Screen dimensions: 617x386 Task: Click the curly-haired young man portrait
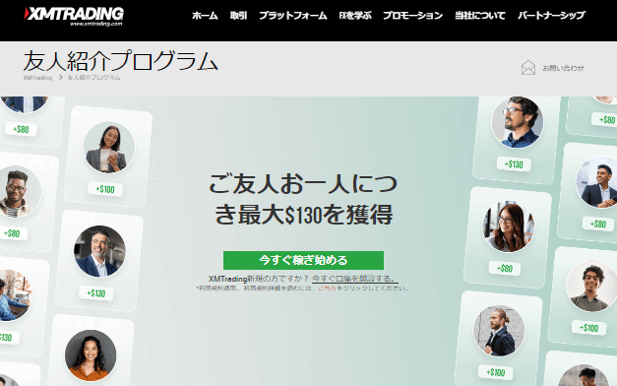click(591, 286)
